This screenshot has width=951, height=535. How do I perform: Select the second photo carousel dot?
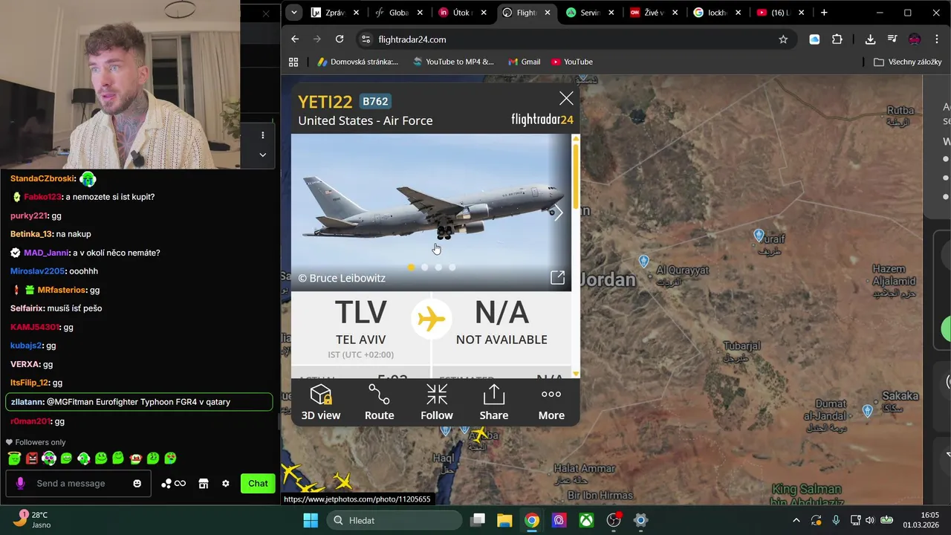425,267
